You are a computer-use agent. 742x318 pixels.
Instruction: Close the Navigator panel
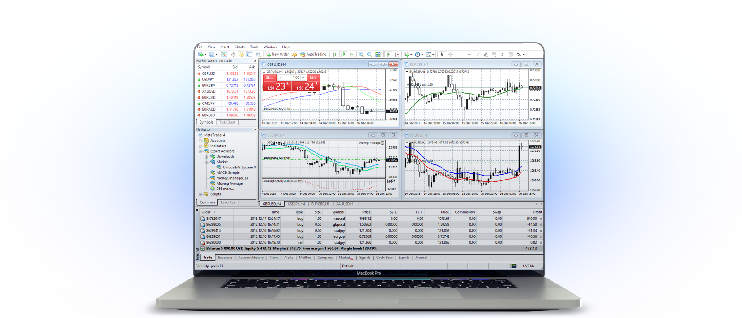tap(255, 129)
